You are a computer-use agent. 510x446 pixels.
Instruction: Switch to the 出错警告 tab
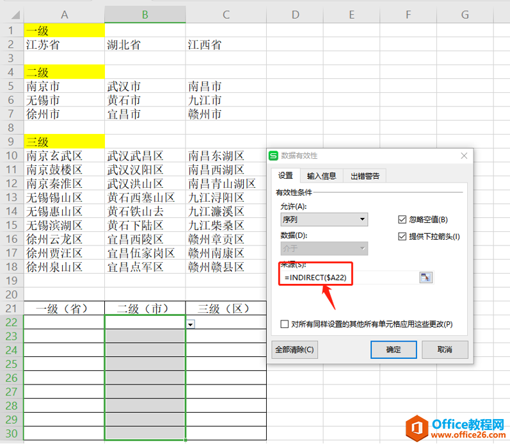(365, 176)
